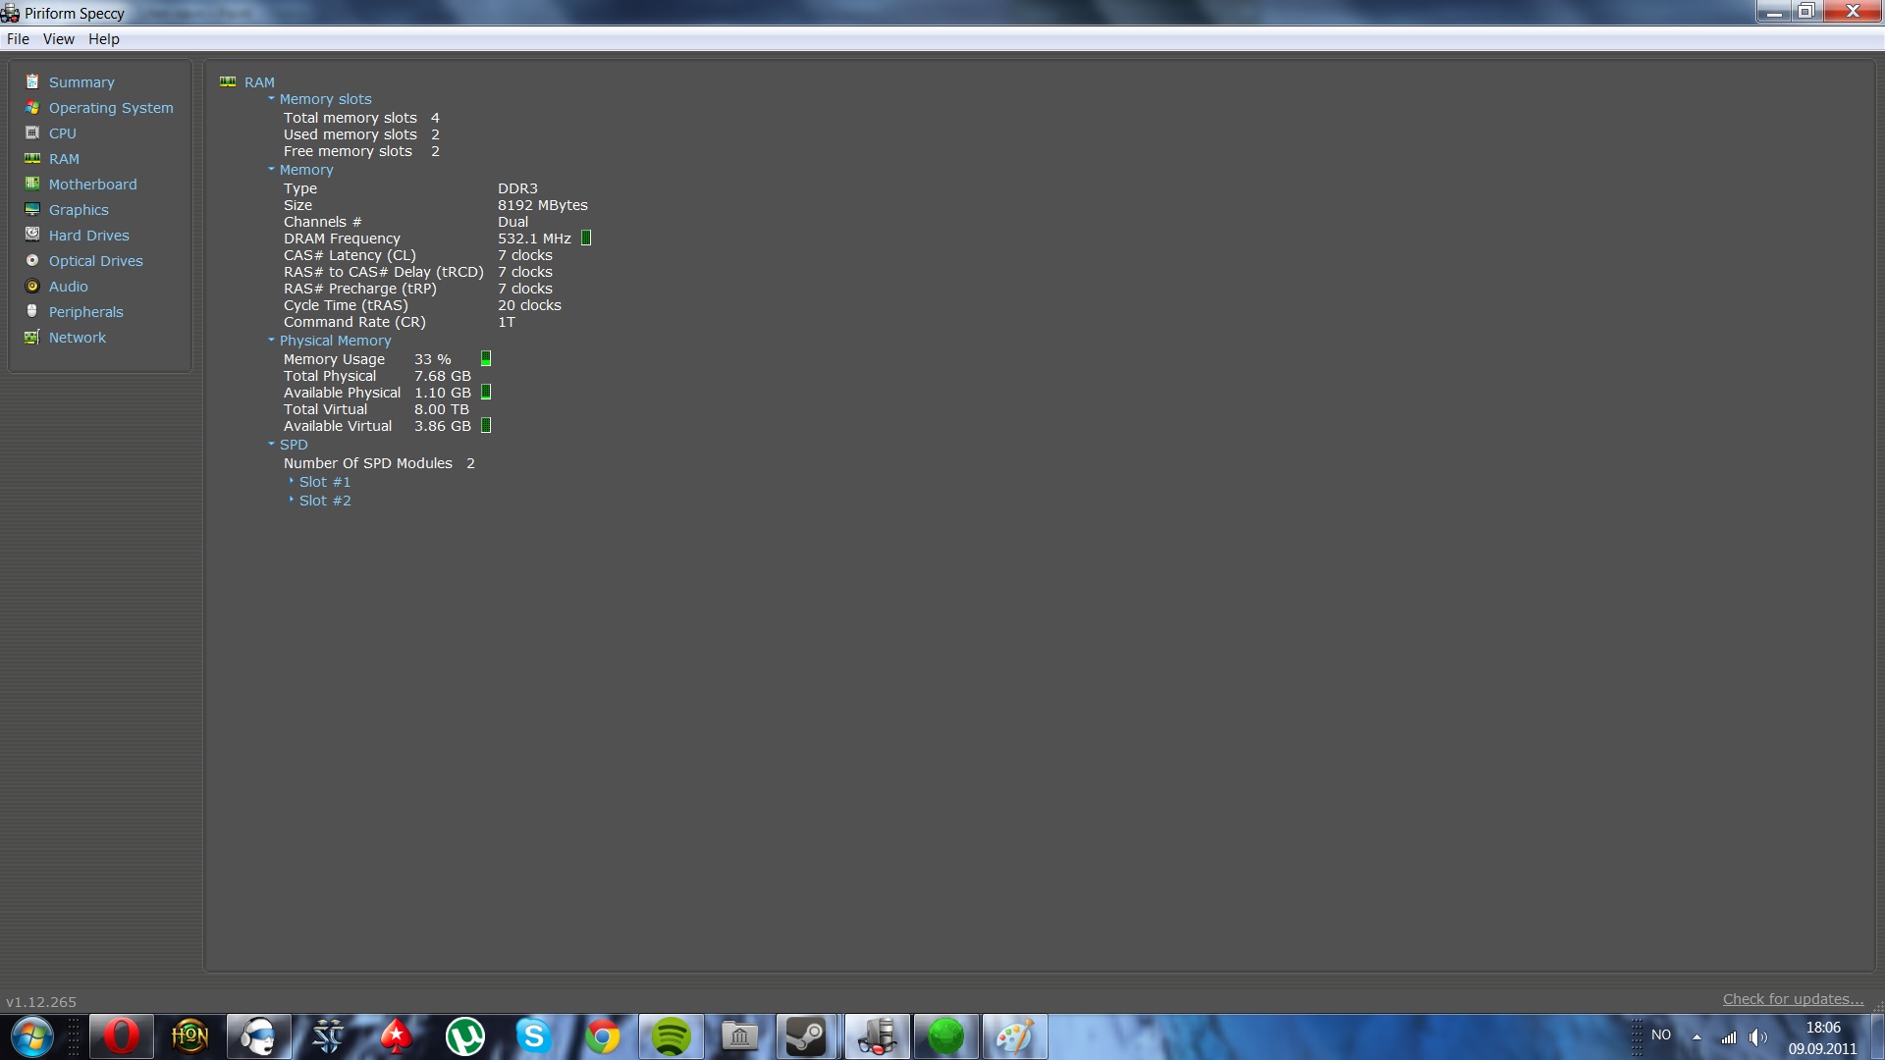Click version number v1.12.265
Screen dimensions: 1885x1060
[x=41, y=1002]
